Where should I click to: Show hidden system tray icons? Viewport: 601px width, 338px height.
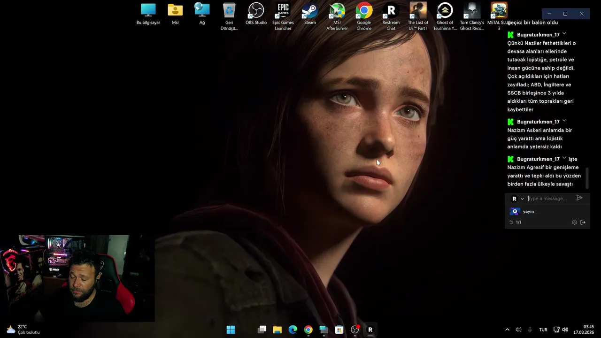tap(507, 330)
